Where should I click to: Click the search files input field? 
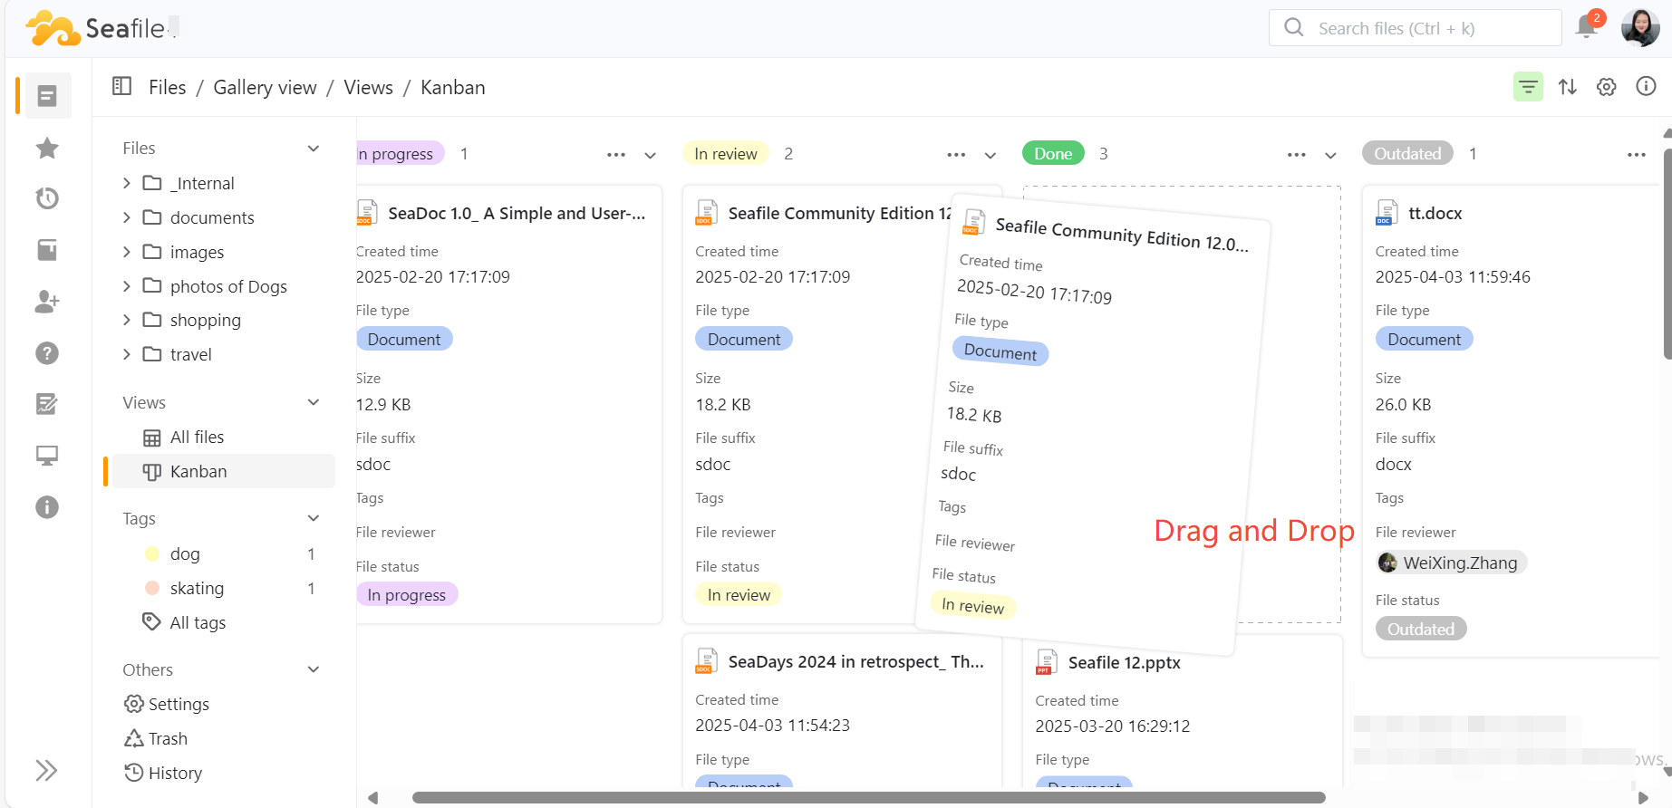[1414, 28]
